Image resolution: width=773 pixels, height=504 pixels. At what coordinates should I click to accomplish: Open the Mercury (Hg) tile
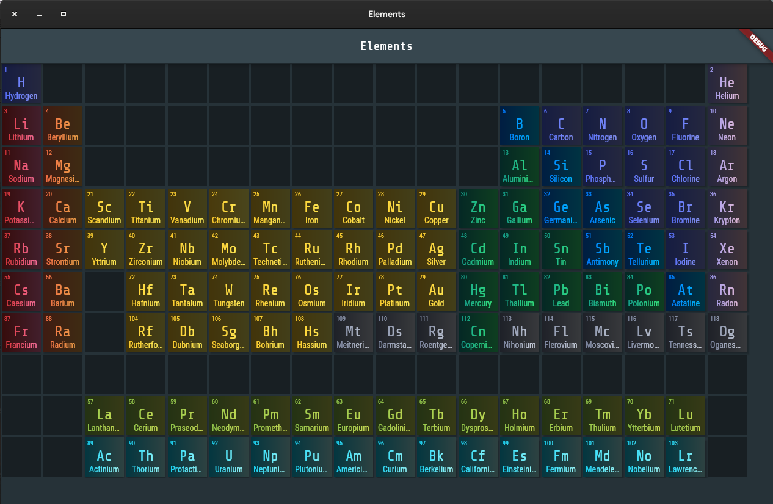click(x=477, y=292)
